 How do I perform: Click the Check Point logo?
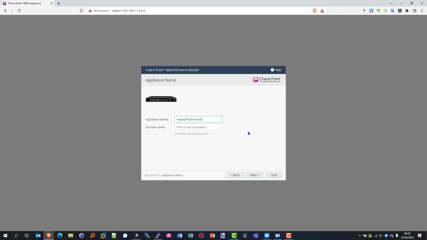(x=267, y=80)
